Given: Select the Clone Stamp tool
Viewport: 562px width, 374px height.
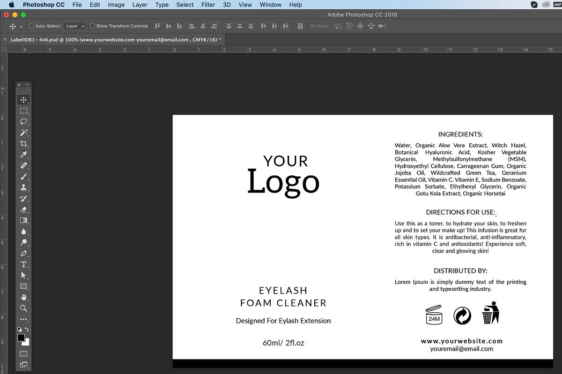Looking at the screenshot, I should coord(23,187).
